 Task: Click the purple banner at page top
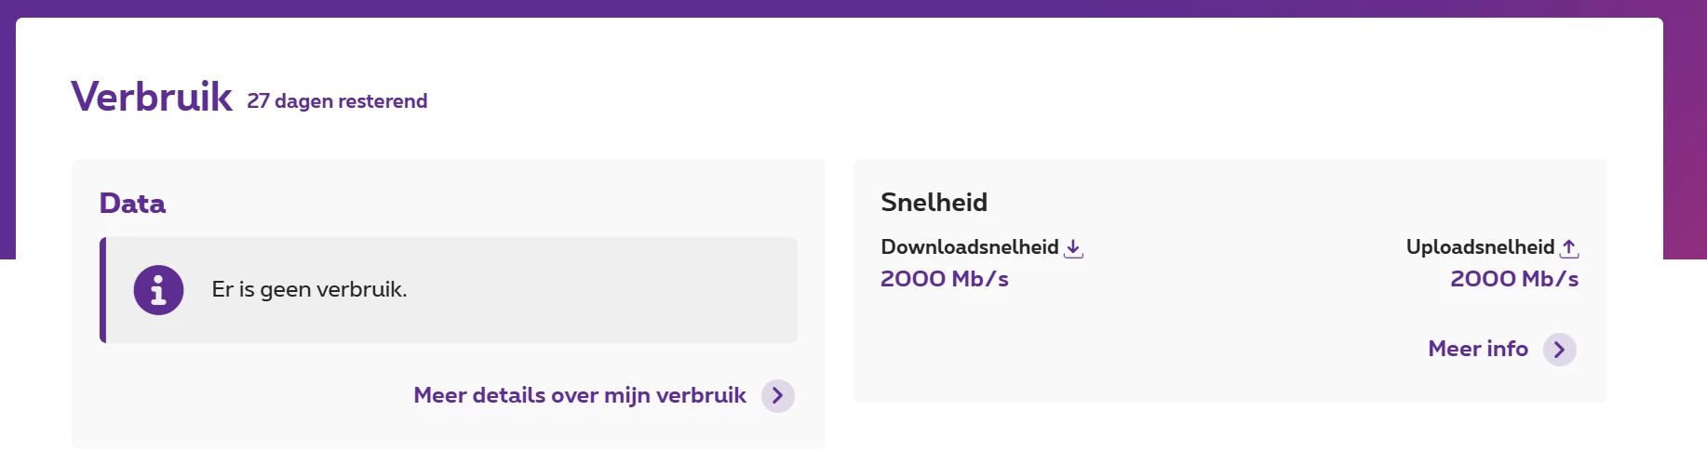pos(838,7)
